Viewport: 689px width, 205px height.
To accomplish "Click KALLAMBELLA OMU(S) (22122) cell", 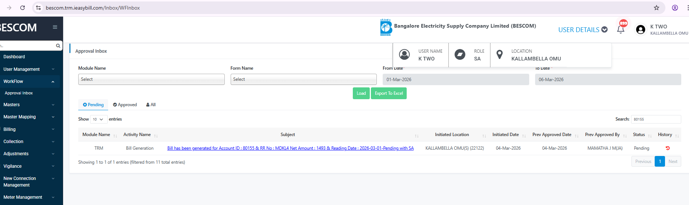I will click(x=455, y=148).
